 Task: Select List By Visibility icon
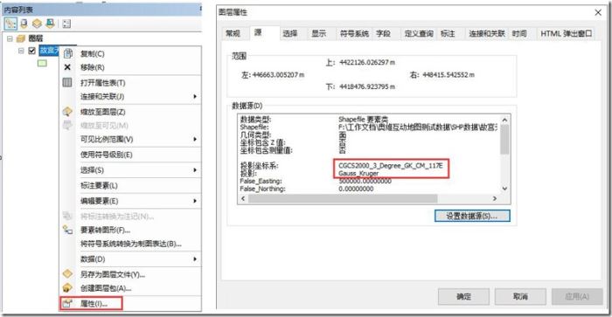click(37, 24)
